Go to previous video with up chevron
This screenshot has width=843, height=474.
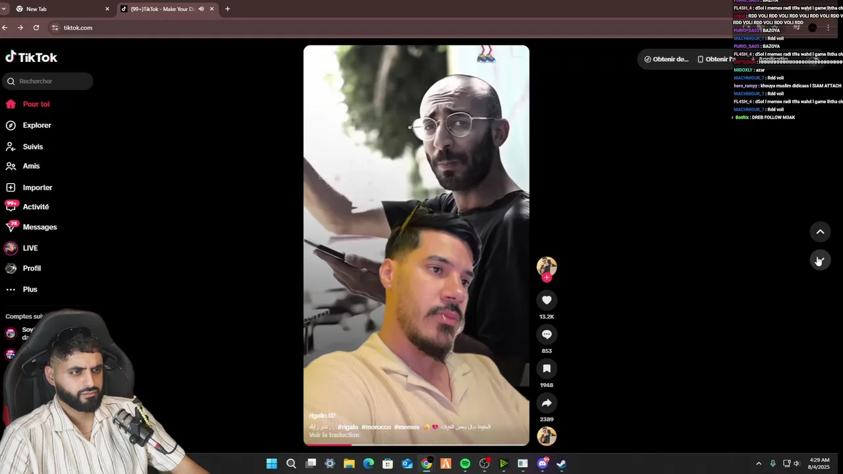pyautogui.click(x=820, y=232)
